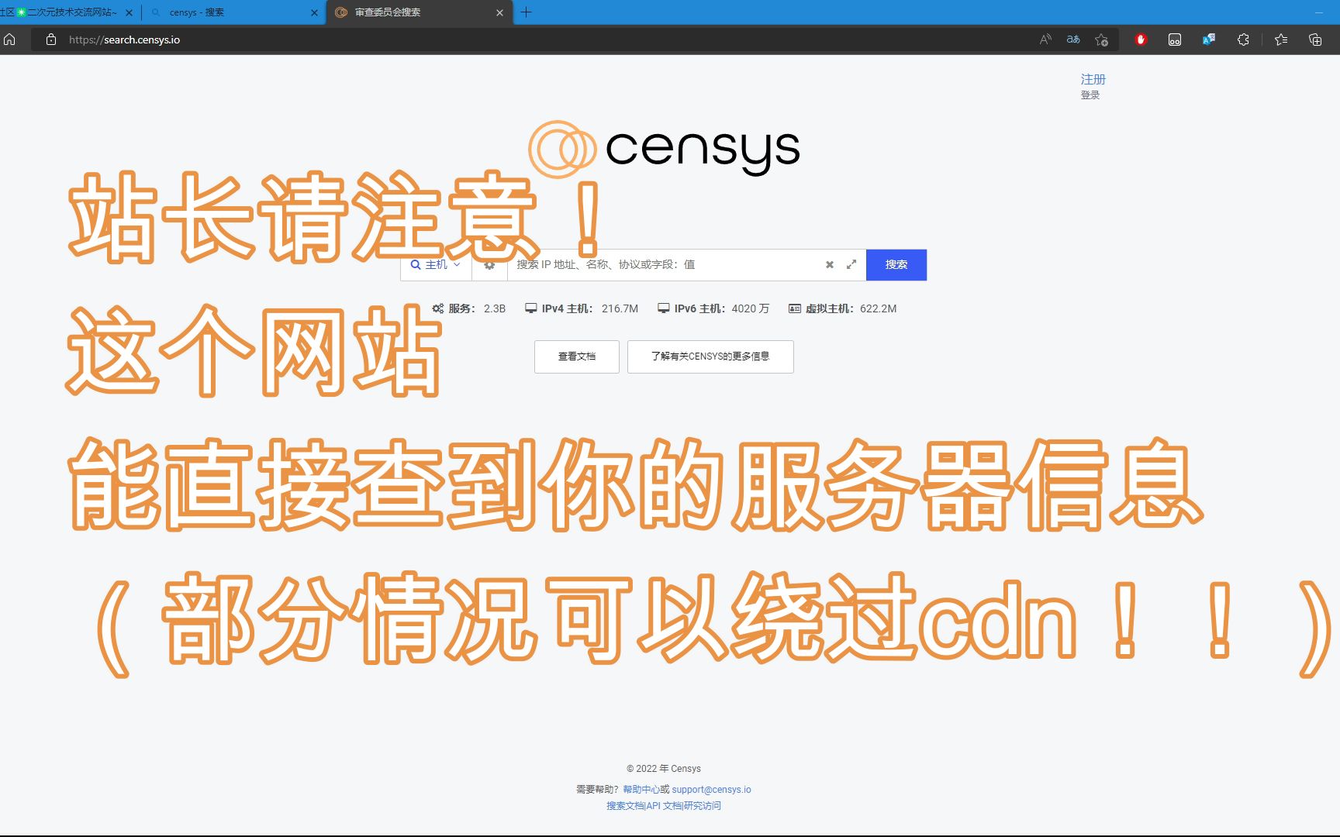The image size is (1340, 837).
Task: Click the IPv4 主机: 216.7M statistic
Action: point(582,308)
